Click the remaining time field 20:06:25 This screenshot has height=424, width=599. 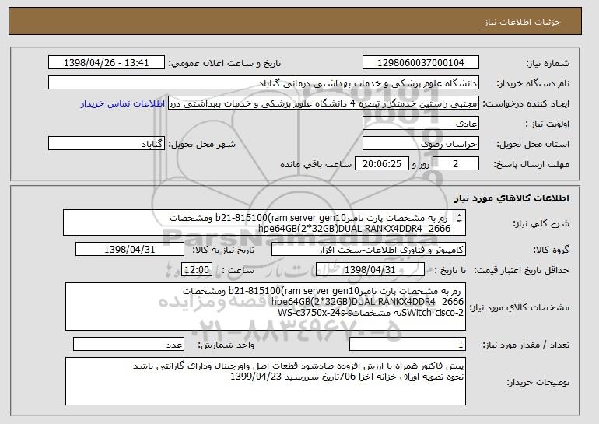click(382, 164)
